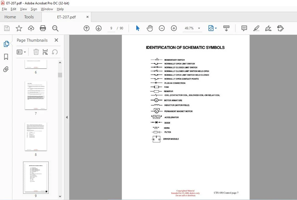Click the 49.7% zoom value field
297x200 pixels.
click(x=189, y=28)
